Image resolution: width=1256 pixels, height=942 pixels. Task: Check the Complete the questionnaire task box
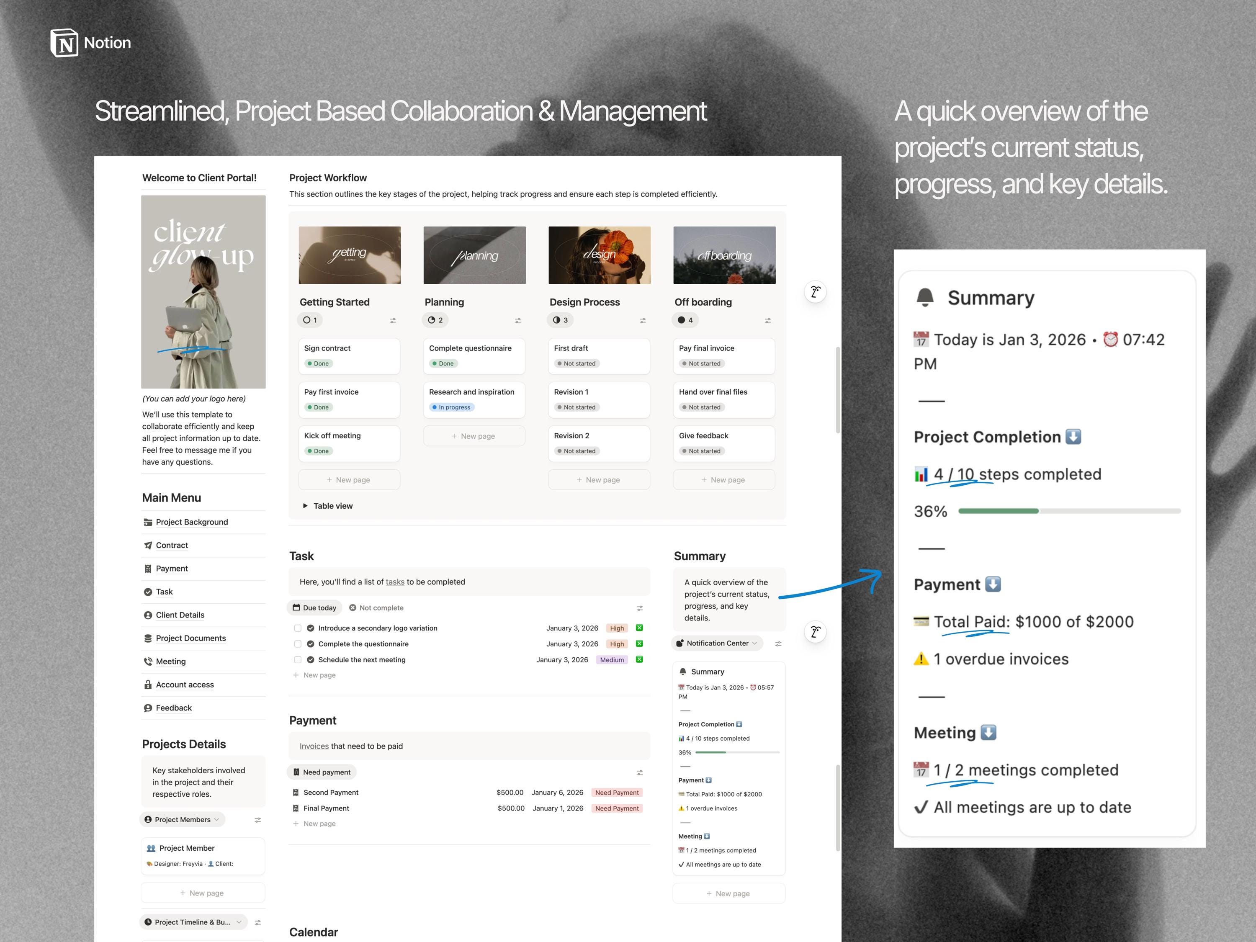pyautogui.click(x=298, y=644)
